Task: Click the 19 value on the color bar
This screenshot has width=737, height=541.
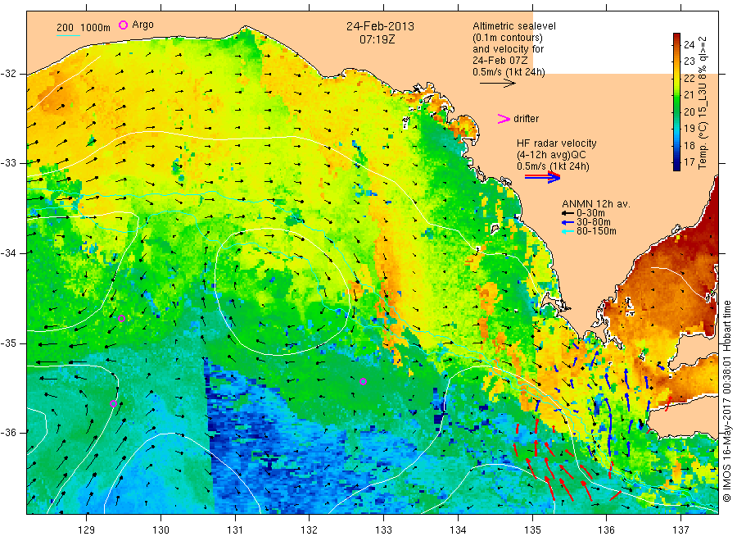Action: 689,129
